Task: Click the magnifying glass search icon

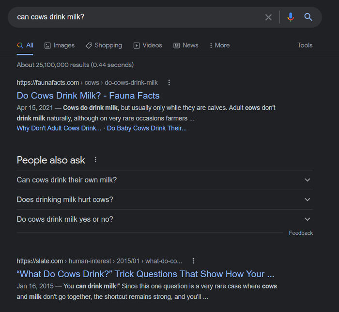Action: click(308, 17)
